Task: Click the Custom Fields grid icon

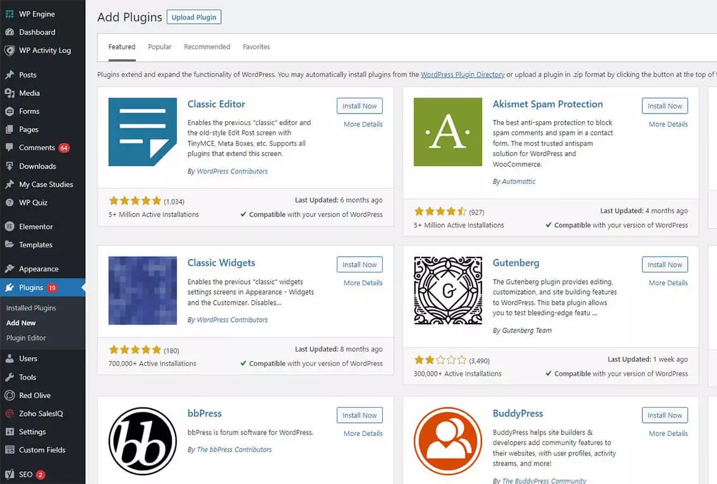Action: click(9, 450)
